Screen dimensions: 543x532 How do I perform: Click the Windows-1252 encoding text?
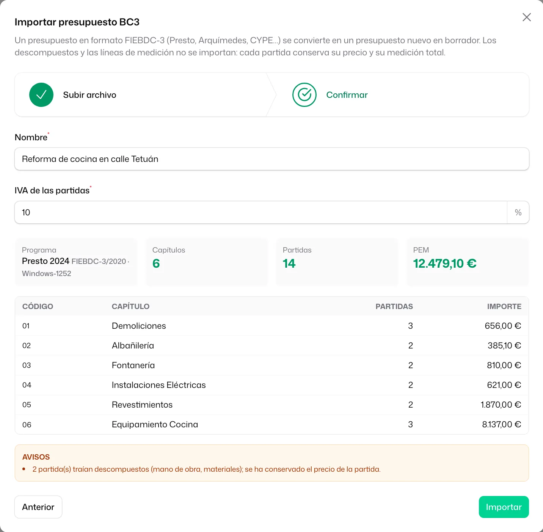47,273
